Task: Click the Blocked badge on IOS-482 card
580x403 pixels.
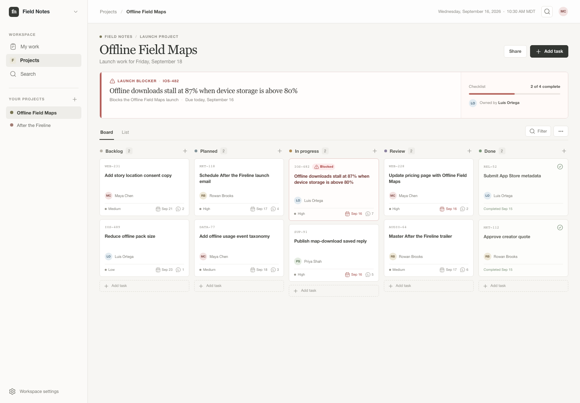Action: (x=324, y=167)
